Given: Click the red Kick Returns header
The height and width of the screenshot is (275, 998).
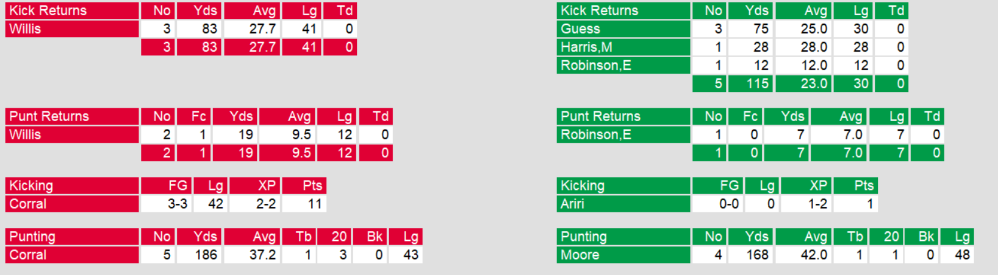Looking at the screenshot, I should click(x=72, y=10).
